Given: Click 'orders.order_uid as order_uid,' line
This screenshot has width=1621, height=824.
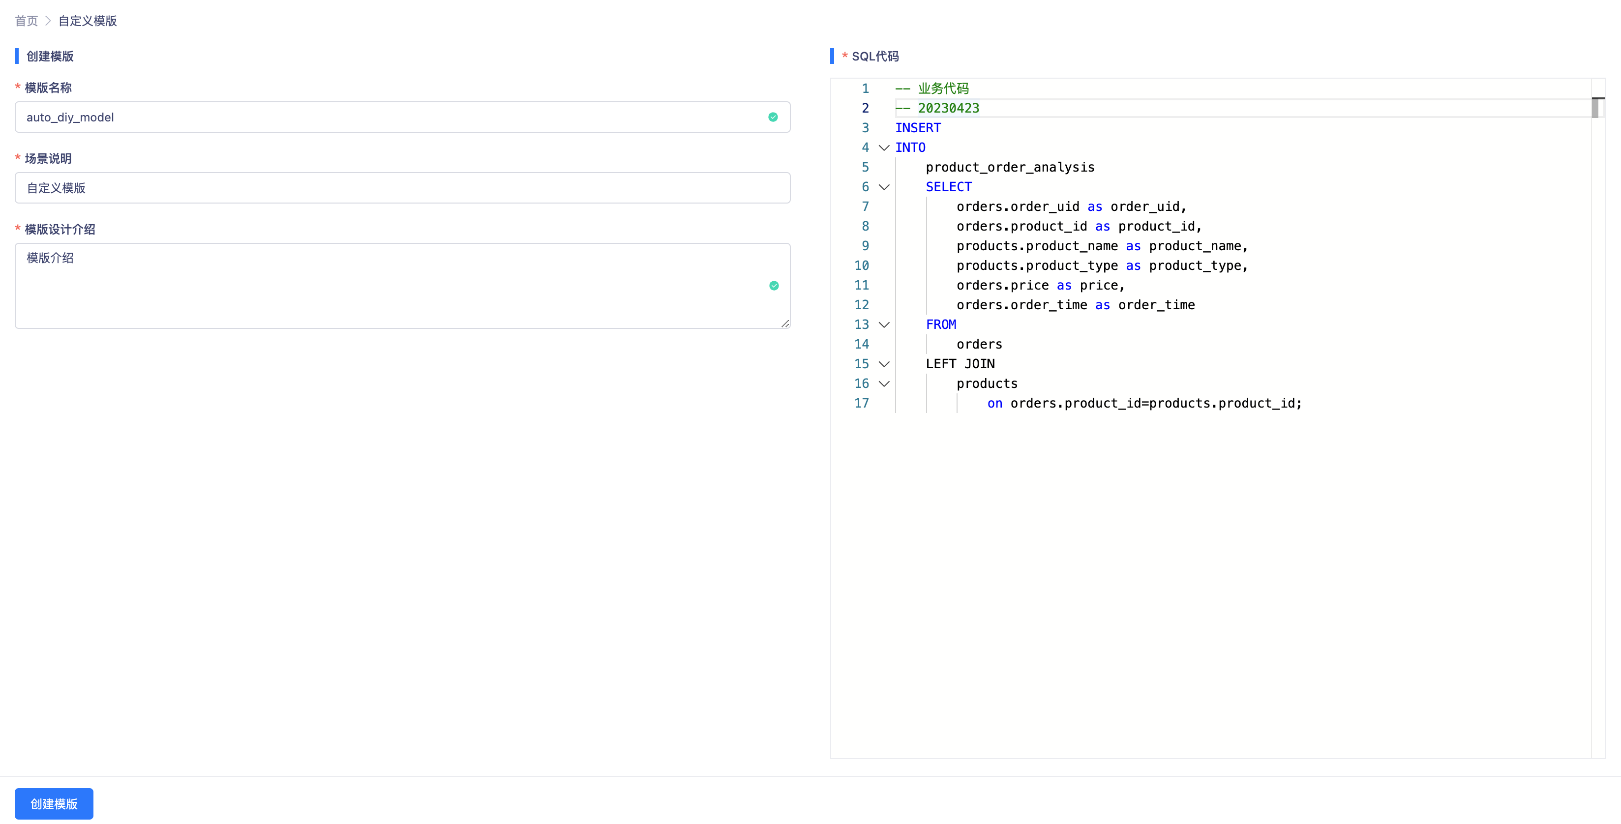Looking at the screenshot, I should click(x=1071, y=206).
